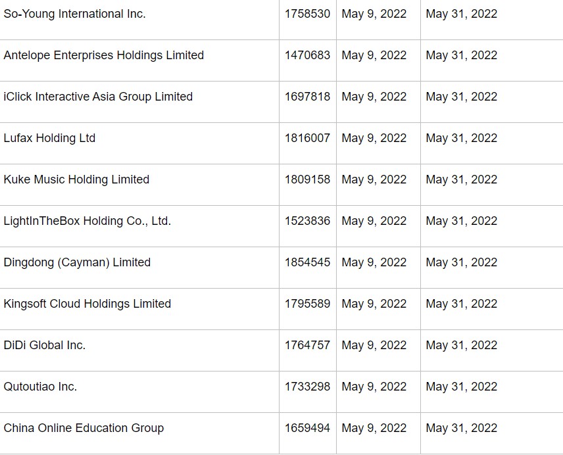The height and width of the screenshot is (455, 563).
Task: Select Antelope Enterprises Holdings Limited cell
Action: pyautogui.click(x=104, y=55)
